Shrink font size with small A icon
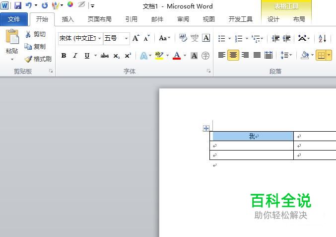 coord(146,38)
